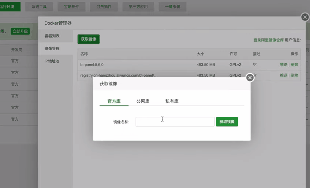Click 许可 column header

pos(233,54)
